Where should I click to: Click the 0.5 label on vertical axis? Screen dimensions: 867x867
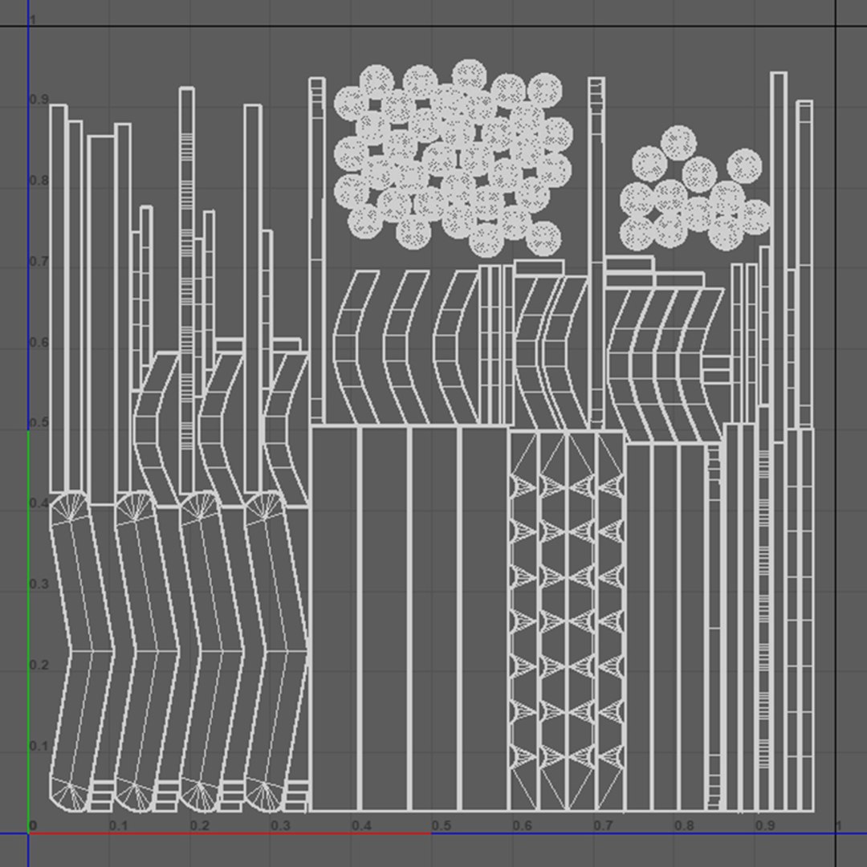click(39, 423)
